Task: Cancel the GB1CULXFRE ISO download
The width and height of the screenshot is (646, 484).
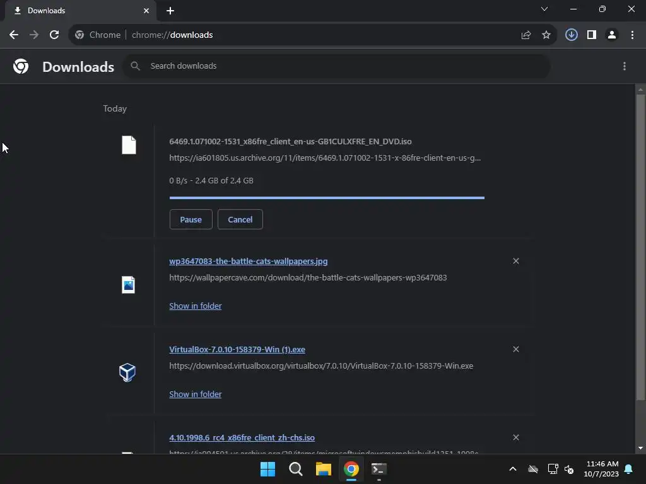Action: 240,219
